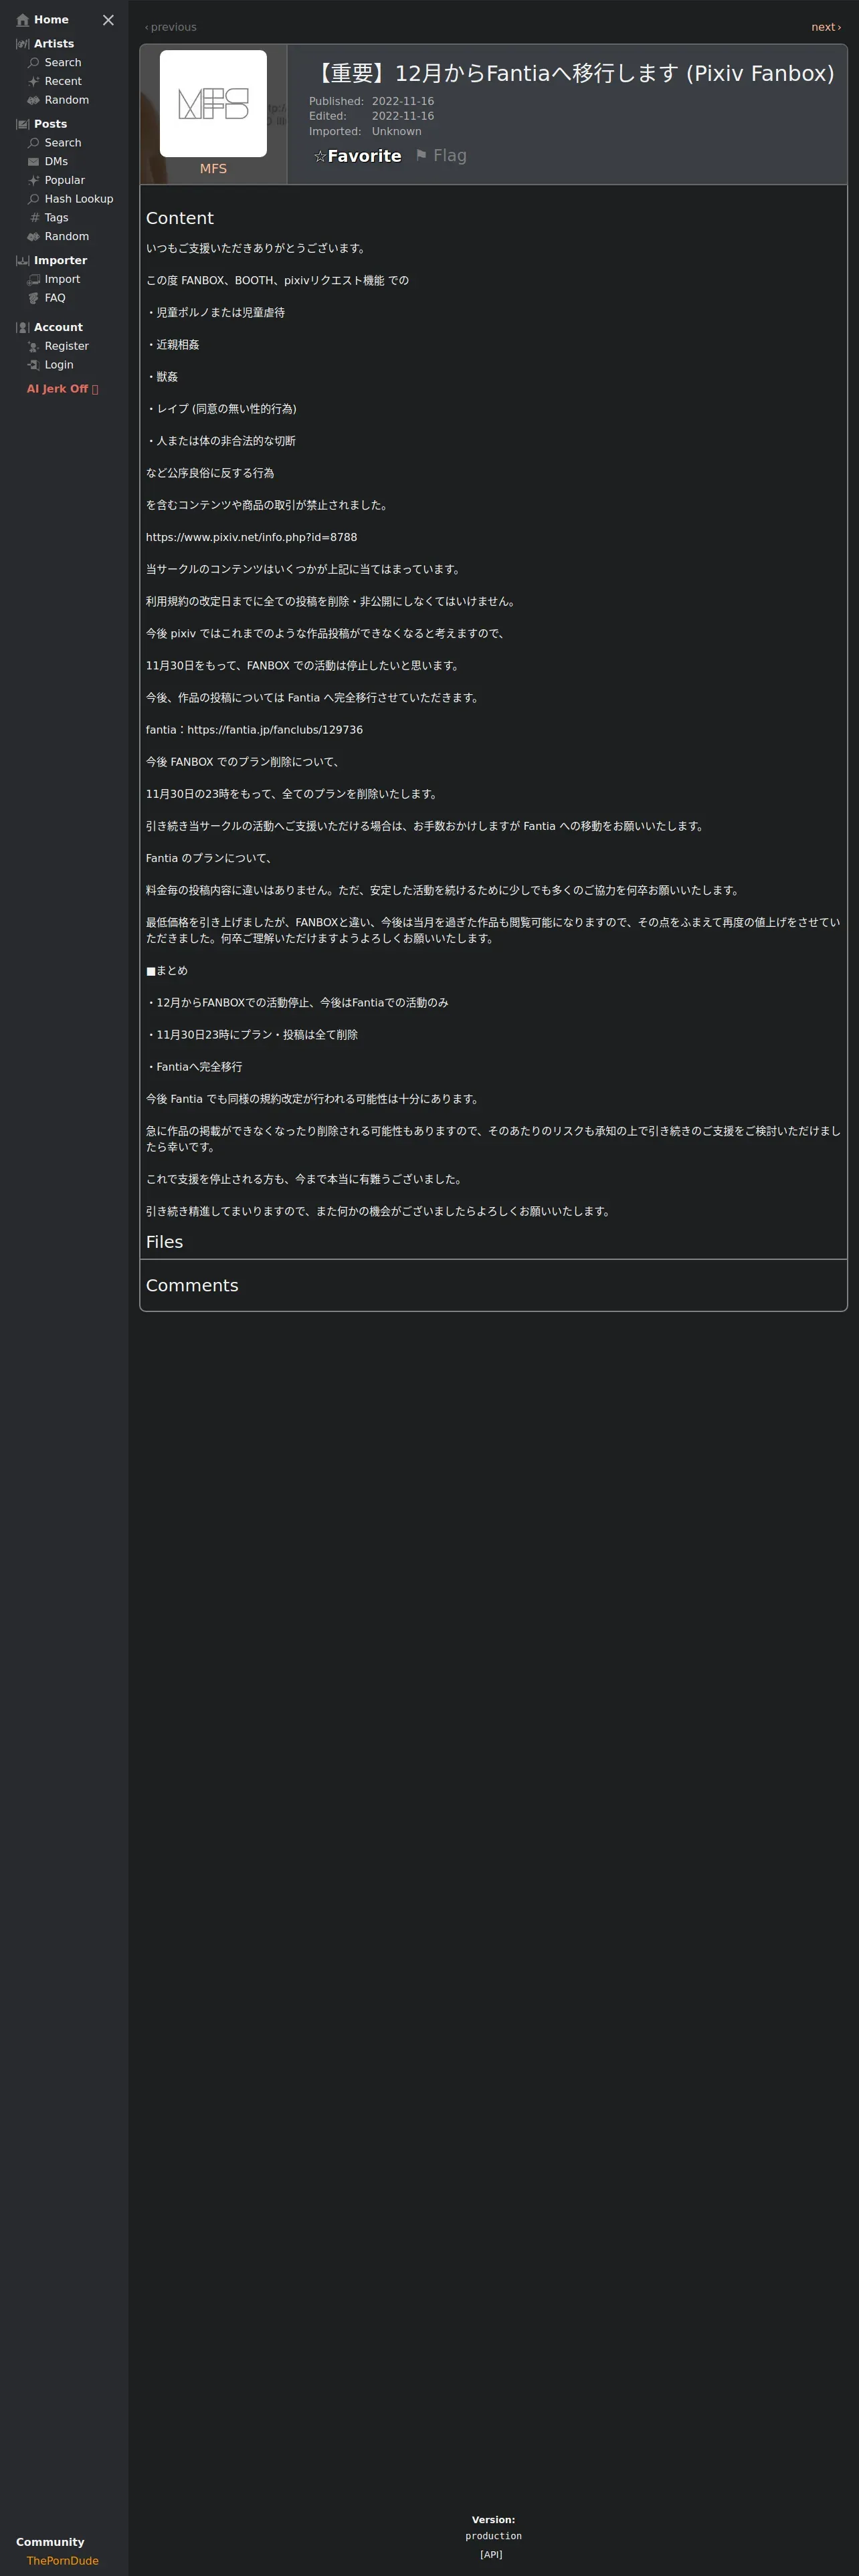This screenshot has width=859, height=2576.
Task: Go to Register page
Action: (67, 346)
